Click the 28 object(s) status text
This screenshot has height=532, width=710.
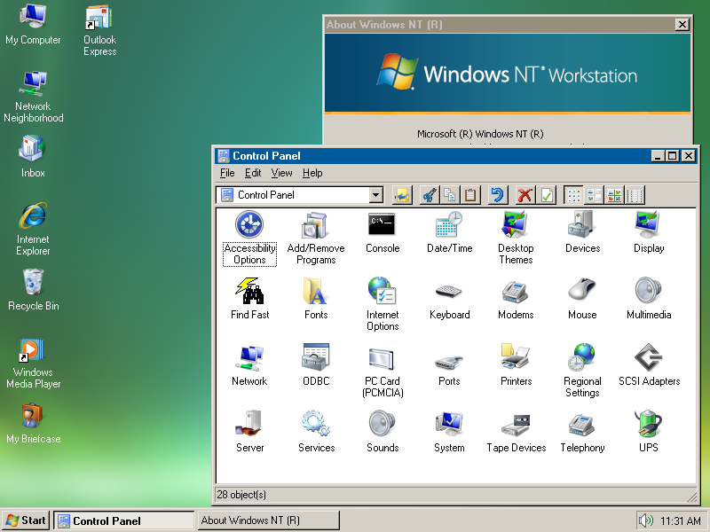(x=241, y=495)
